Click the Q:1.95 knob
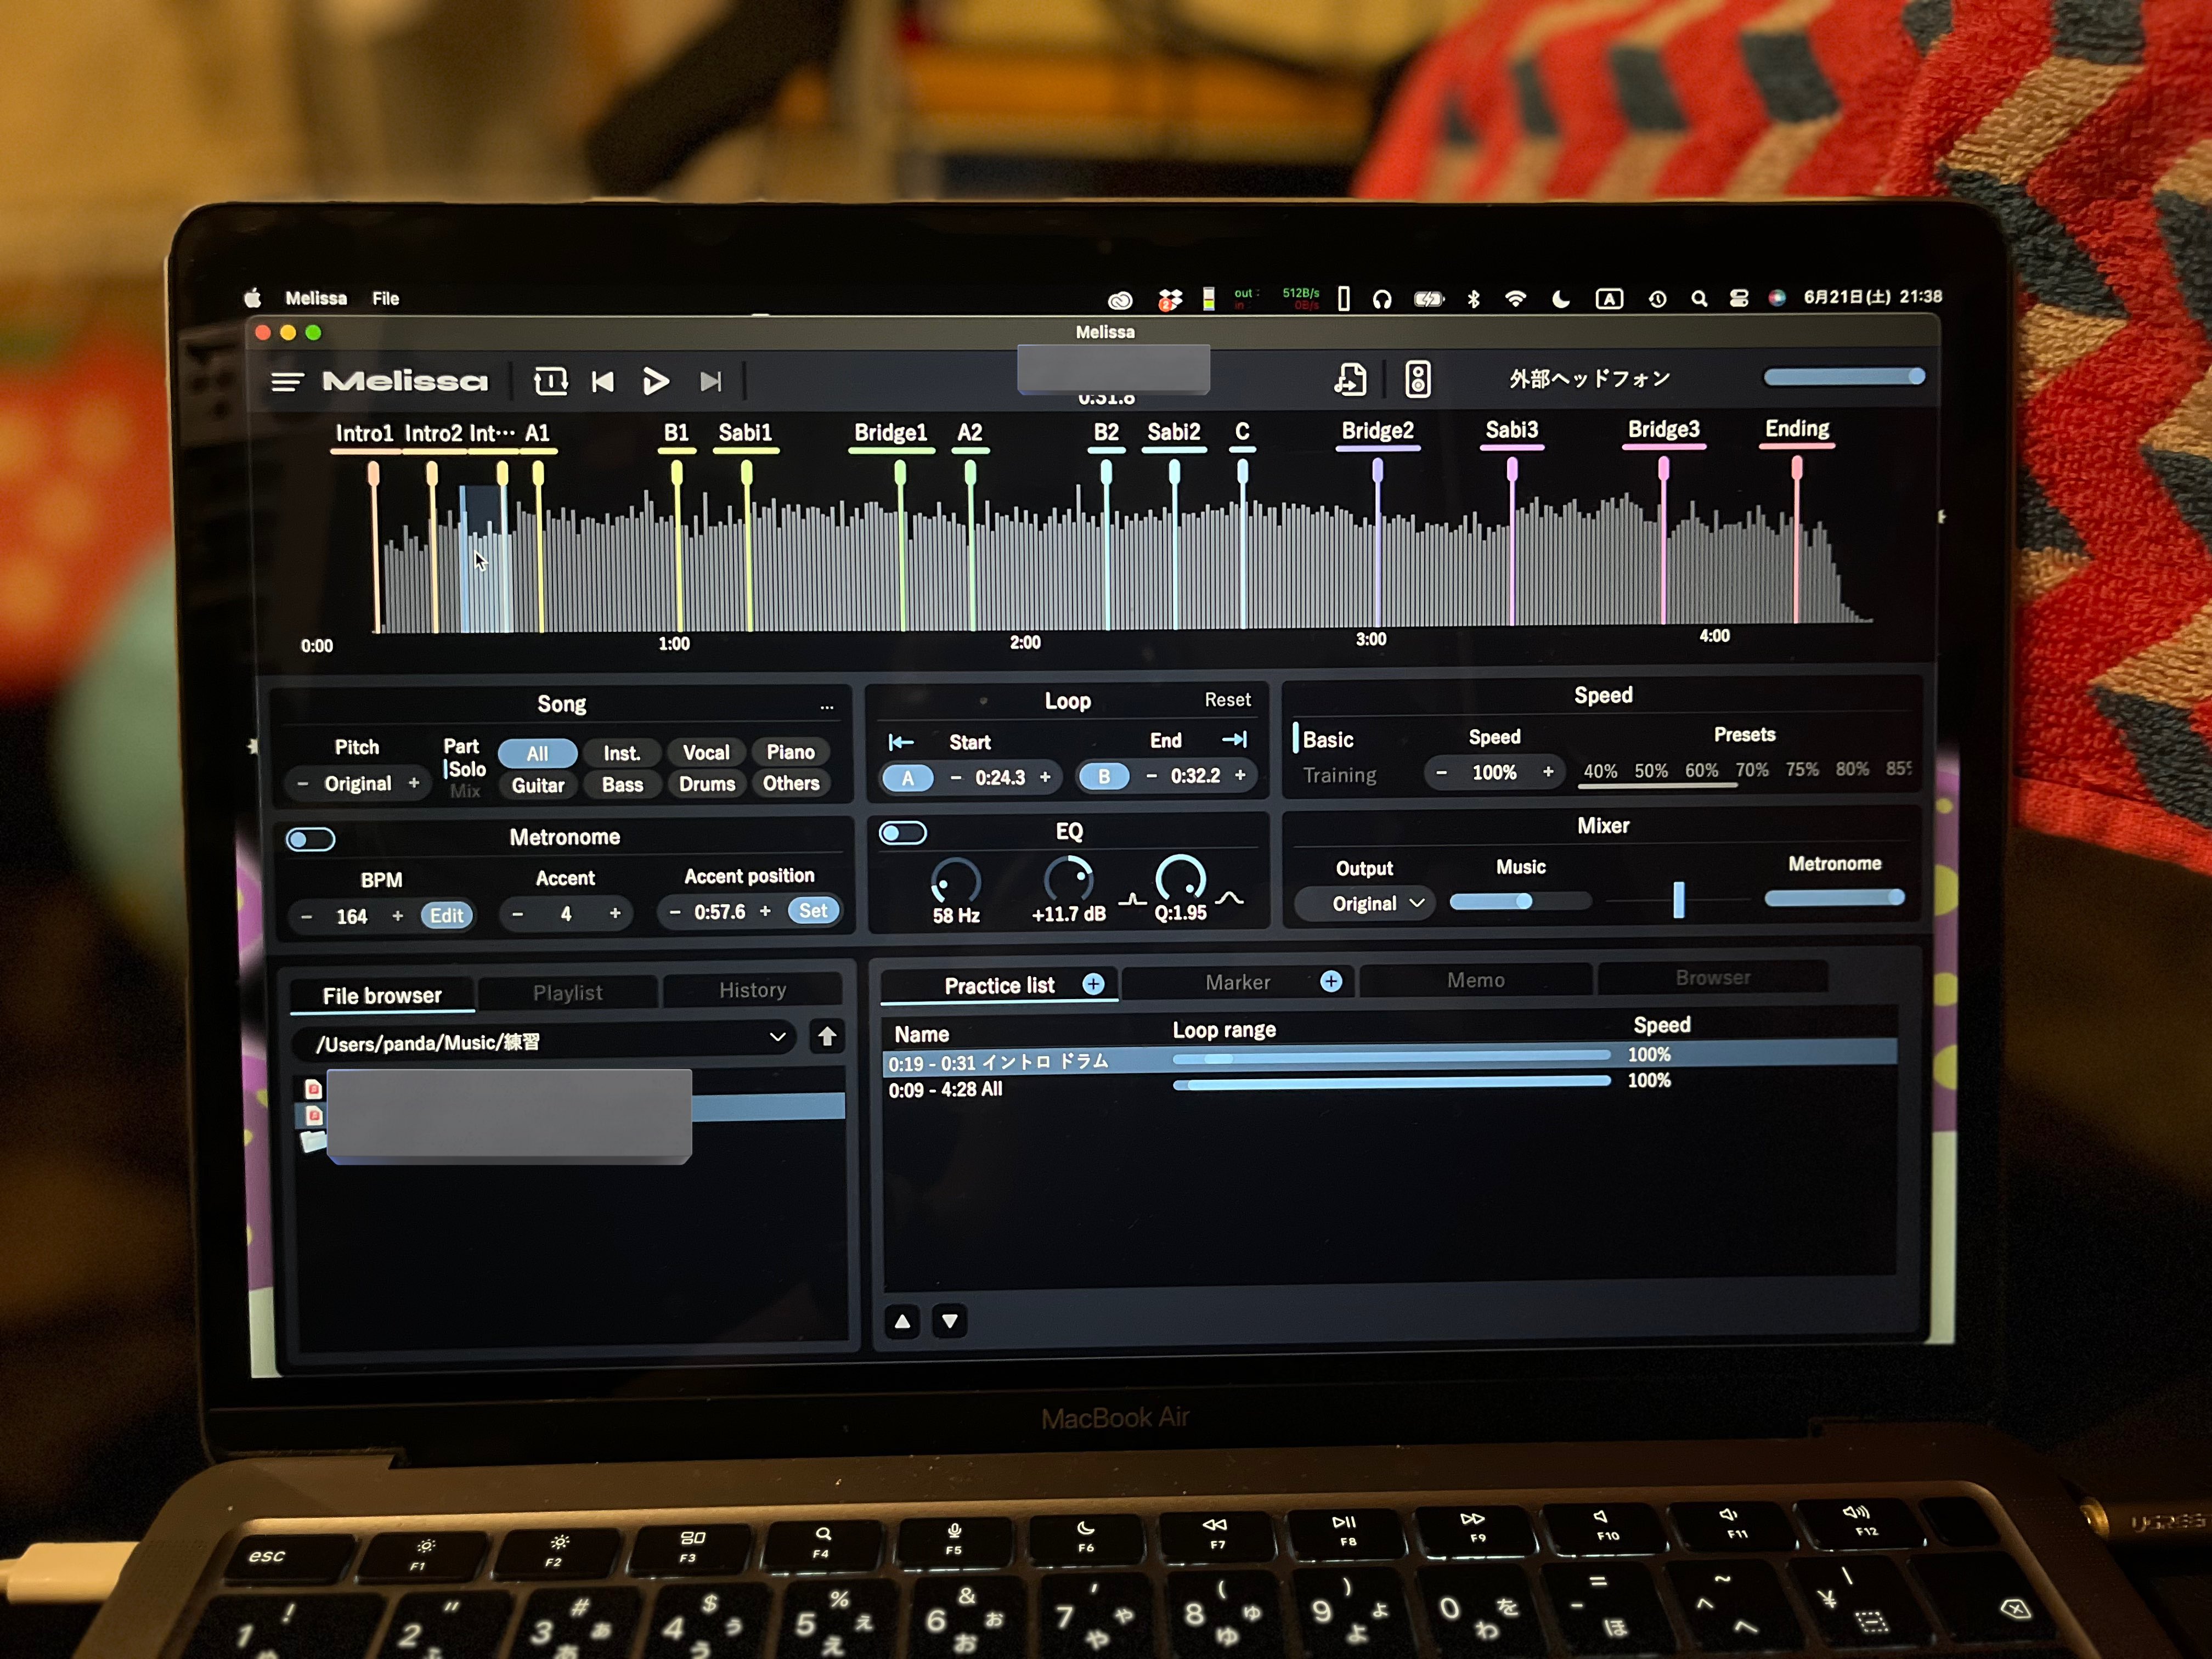This screenshot has height=1659, width=2212. 1180,878
